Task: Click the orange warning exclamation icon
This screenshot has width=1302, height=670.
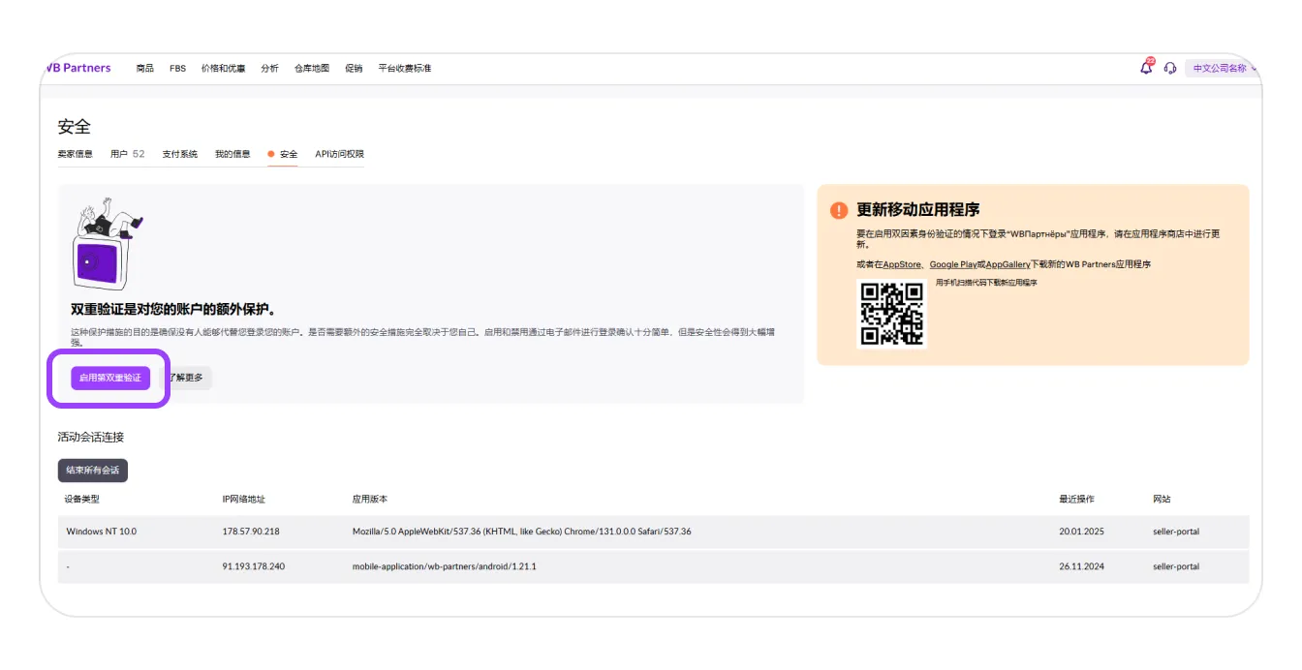Action: coord(839,210)
